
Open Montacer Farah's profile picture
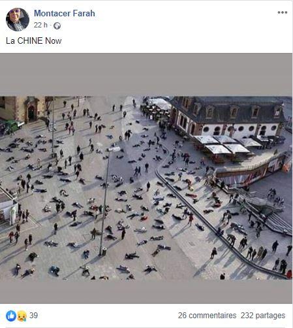(18, 20)
